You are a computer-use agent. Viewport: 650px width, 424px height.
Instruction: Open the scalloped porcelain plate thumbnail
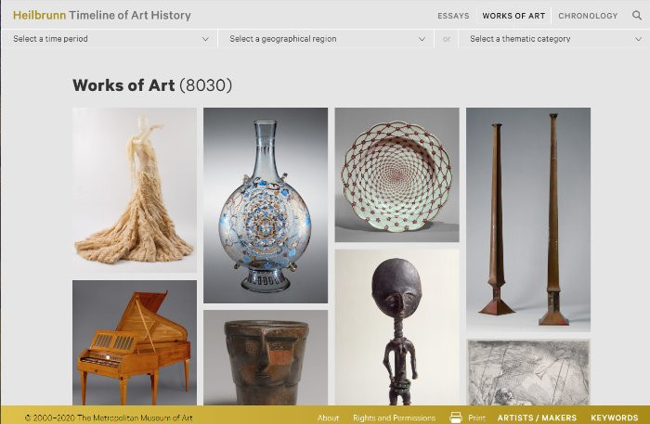point(396,174)
